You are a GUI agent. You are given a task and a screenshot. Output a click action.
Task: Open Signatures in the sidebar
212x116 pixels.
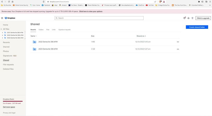click(x=8, y=56)
